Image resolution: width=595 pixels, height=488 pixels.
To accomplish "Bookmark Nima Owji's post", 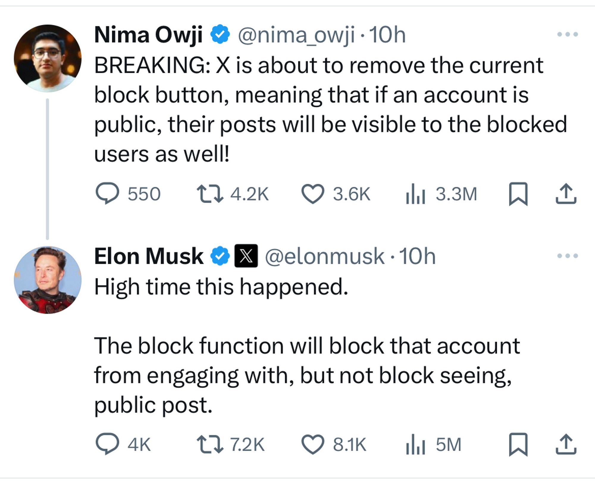I will pyautogui.click(x=518, y=194).
